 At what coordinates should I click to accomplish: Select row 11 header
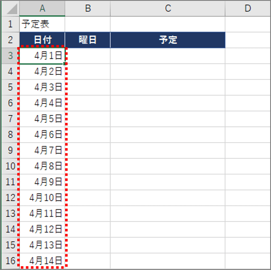click(x=11, y=182)
